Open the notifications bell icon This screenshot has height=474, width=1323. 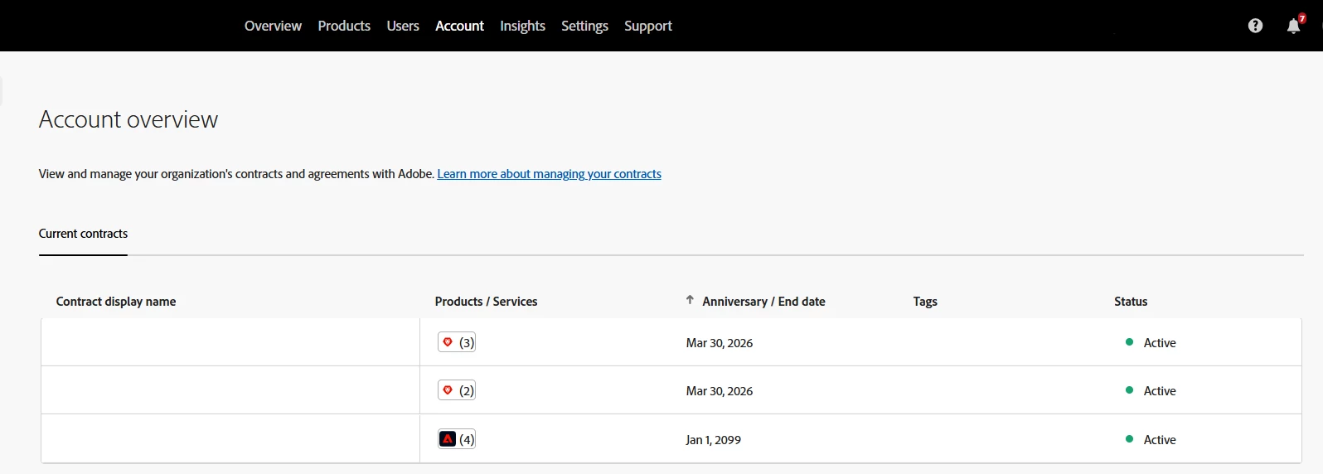click(1293, 27)
